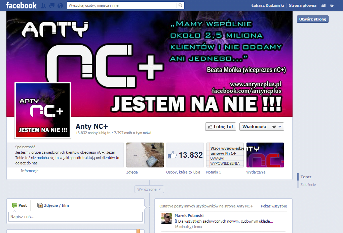Open the privacy shortcuts lock icon

(x=323, y=5)
